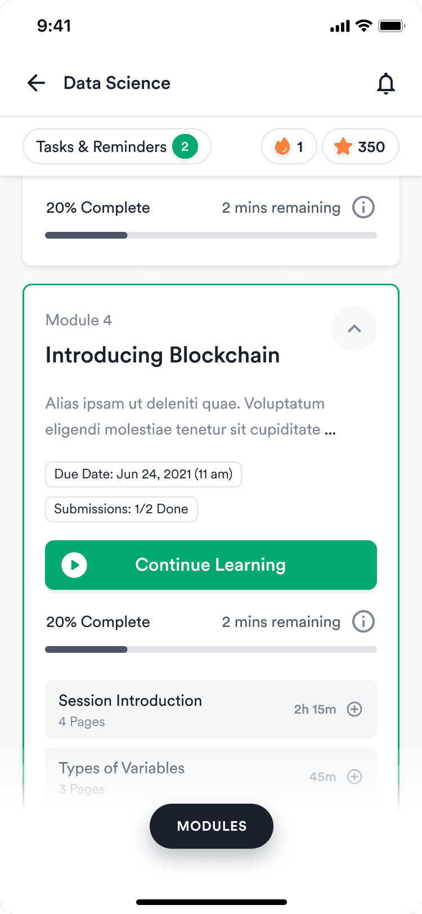Tap the battery icon in the status bar
The width and height of the screenshot is (422, 914).
click(x=392, y=26)
